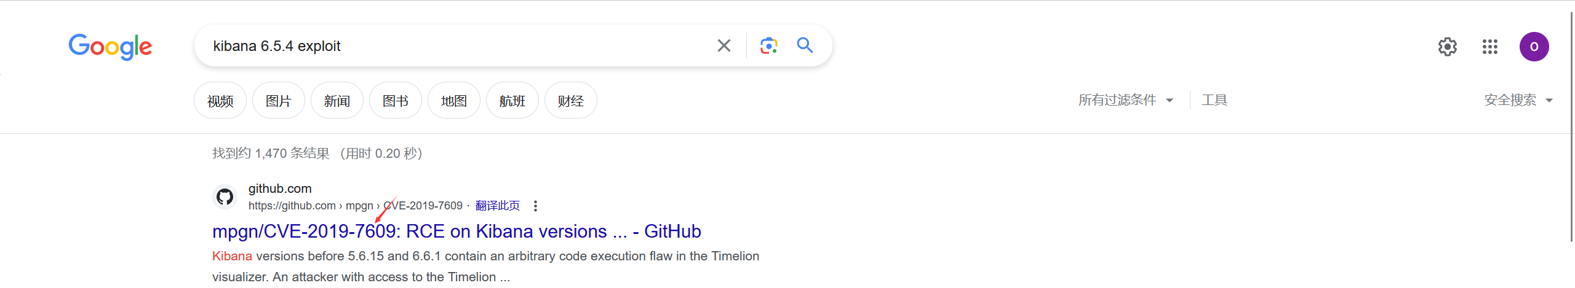Viewport: 1575px width, 288px height.
Task: Open the purple account avatar
Action: click(1534, 47)
